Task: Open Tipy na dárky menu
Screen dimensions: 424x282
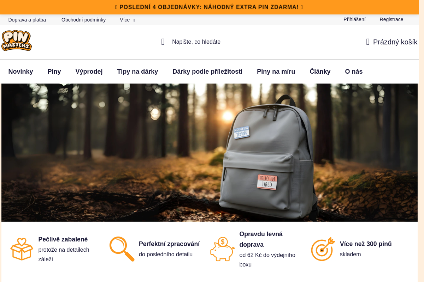Action: 137,72
